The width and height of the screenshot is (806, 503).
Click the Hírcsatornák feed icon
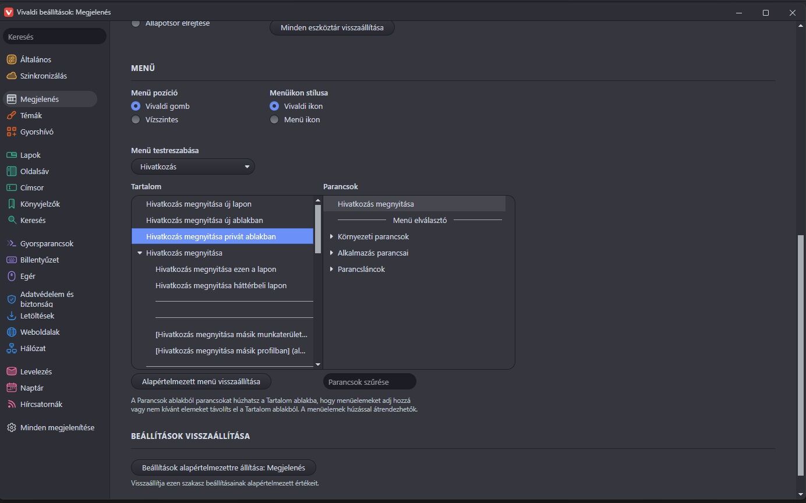click(x=11, y=404)
